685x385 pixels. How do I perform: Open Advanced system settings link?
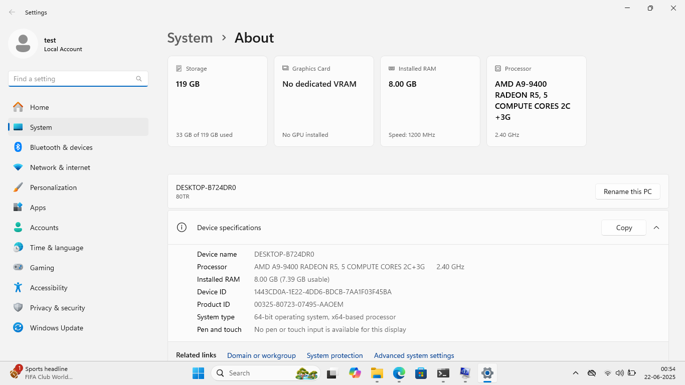click(414, 355)
